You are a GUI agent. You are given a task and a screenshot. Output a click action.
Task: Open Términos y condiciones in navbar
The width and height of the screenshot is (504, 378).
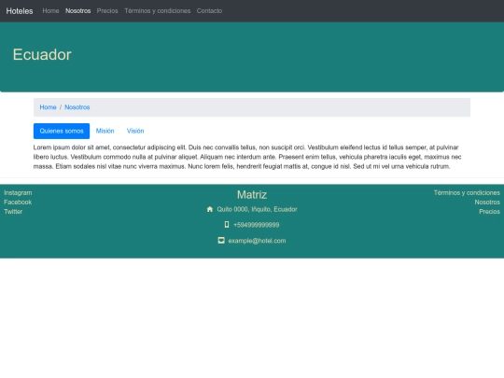pos(158,11)
